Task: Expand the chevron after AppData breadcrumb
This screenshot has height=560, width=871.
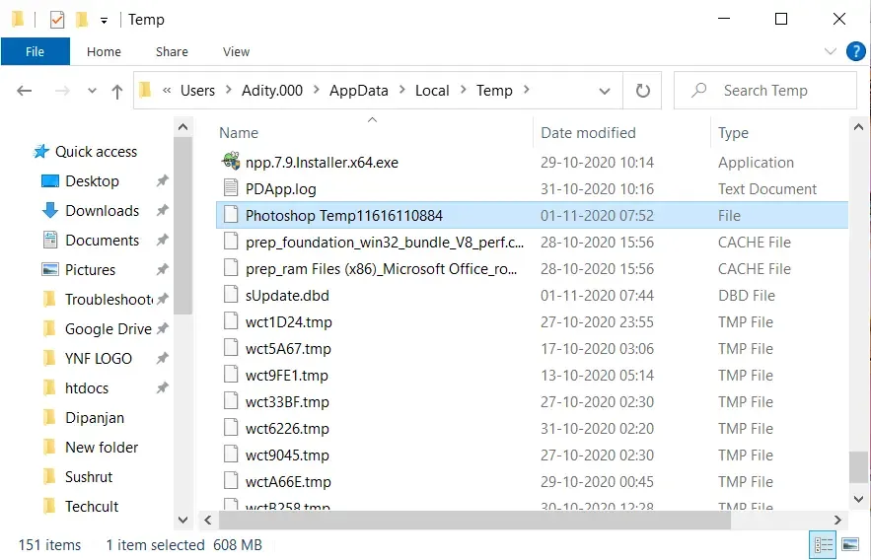Action: (x=401, y=90)
